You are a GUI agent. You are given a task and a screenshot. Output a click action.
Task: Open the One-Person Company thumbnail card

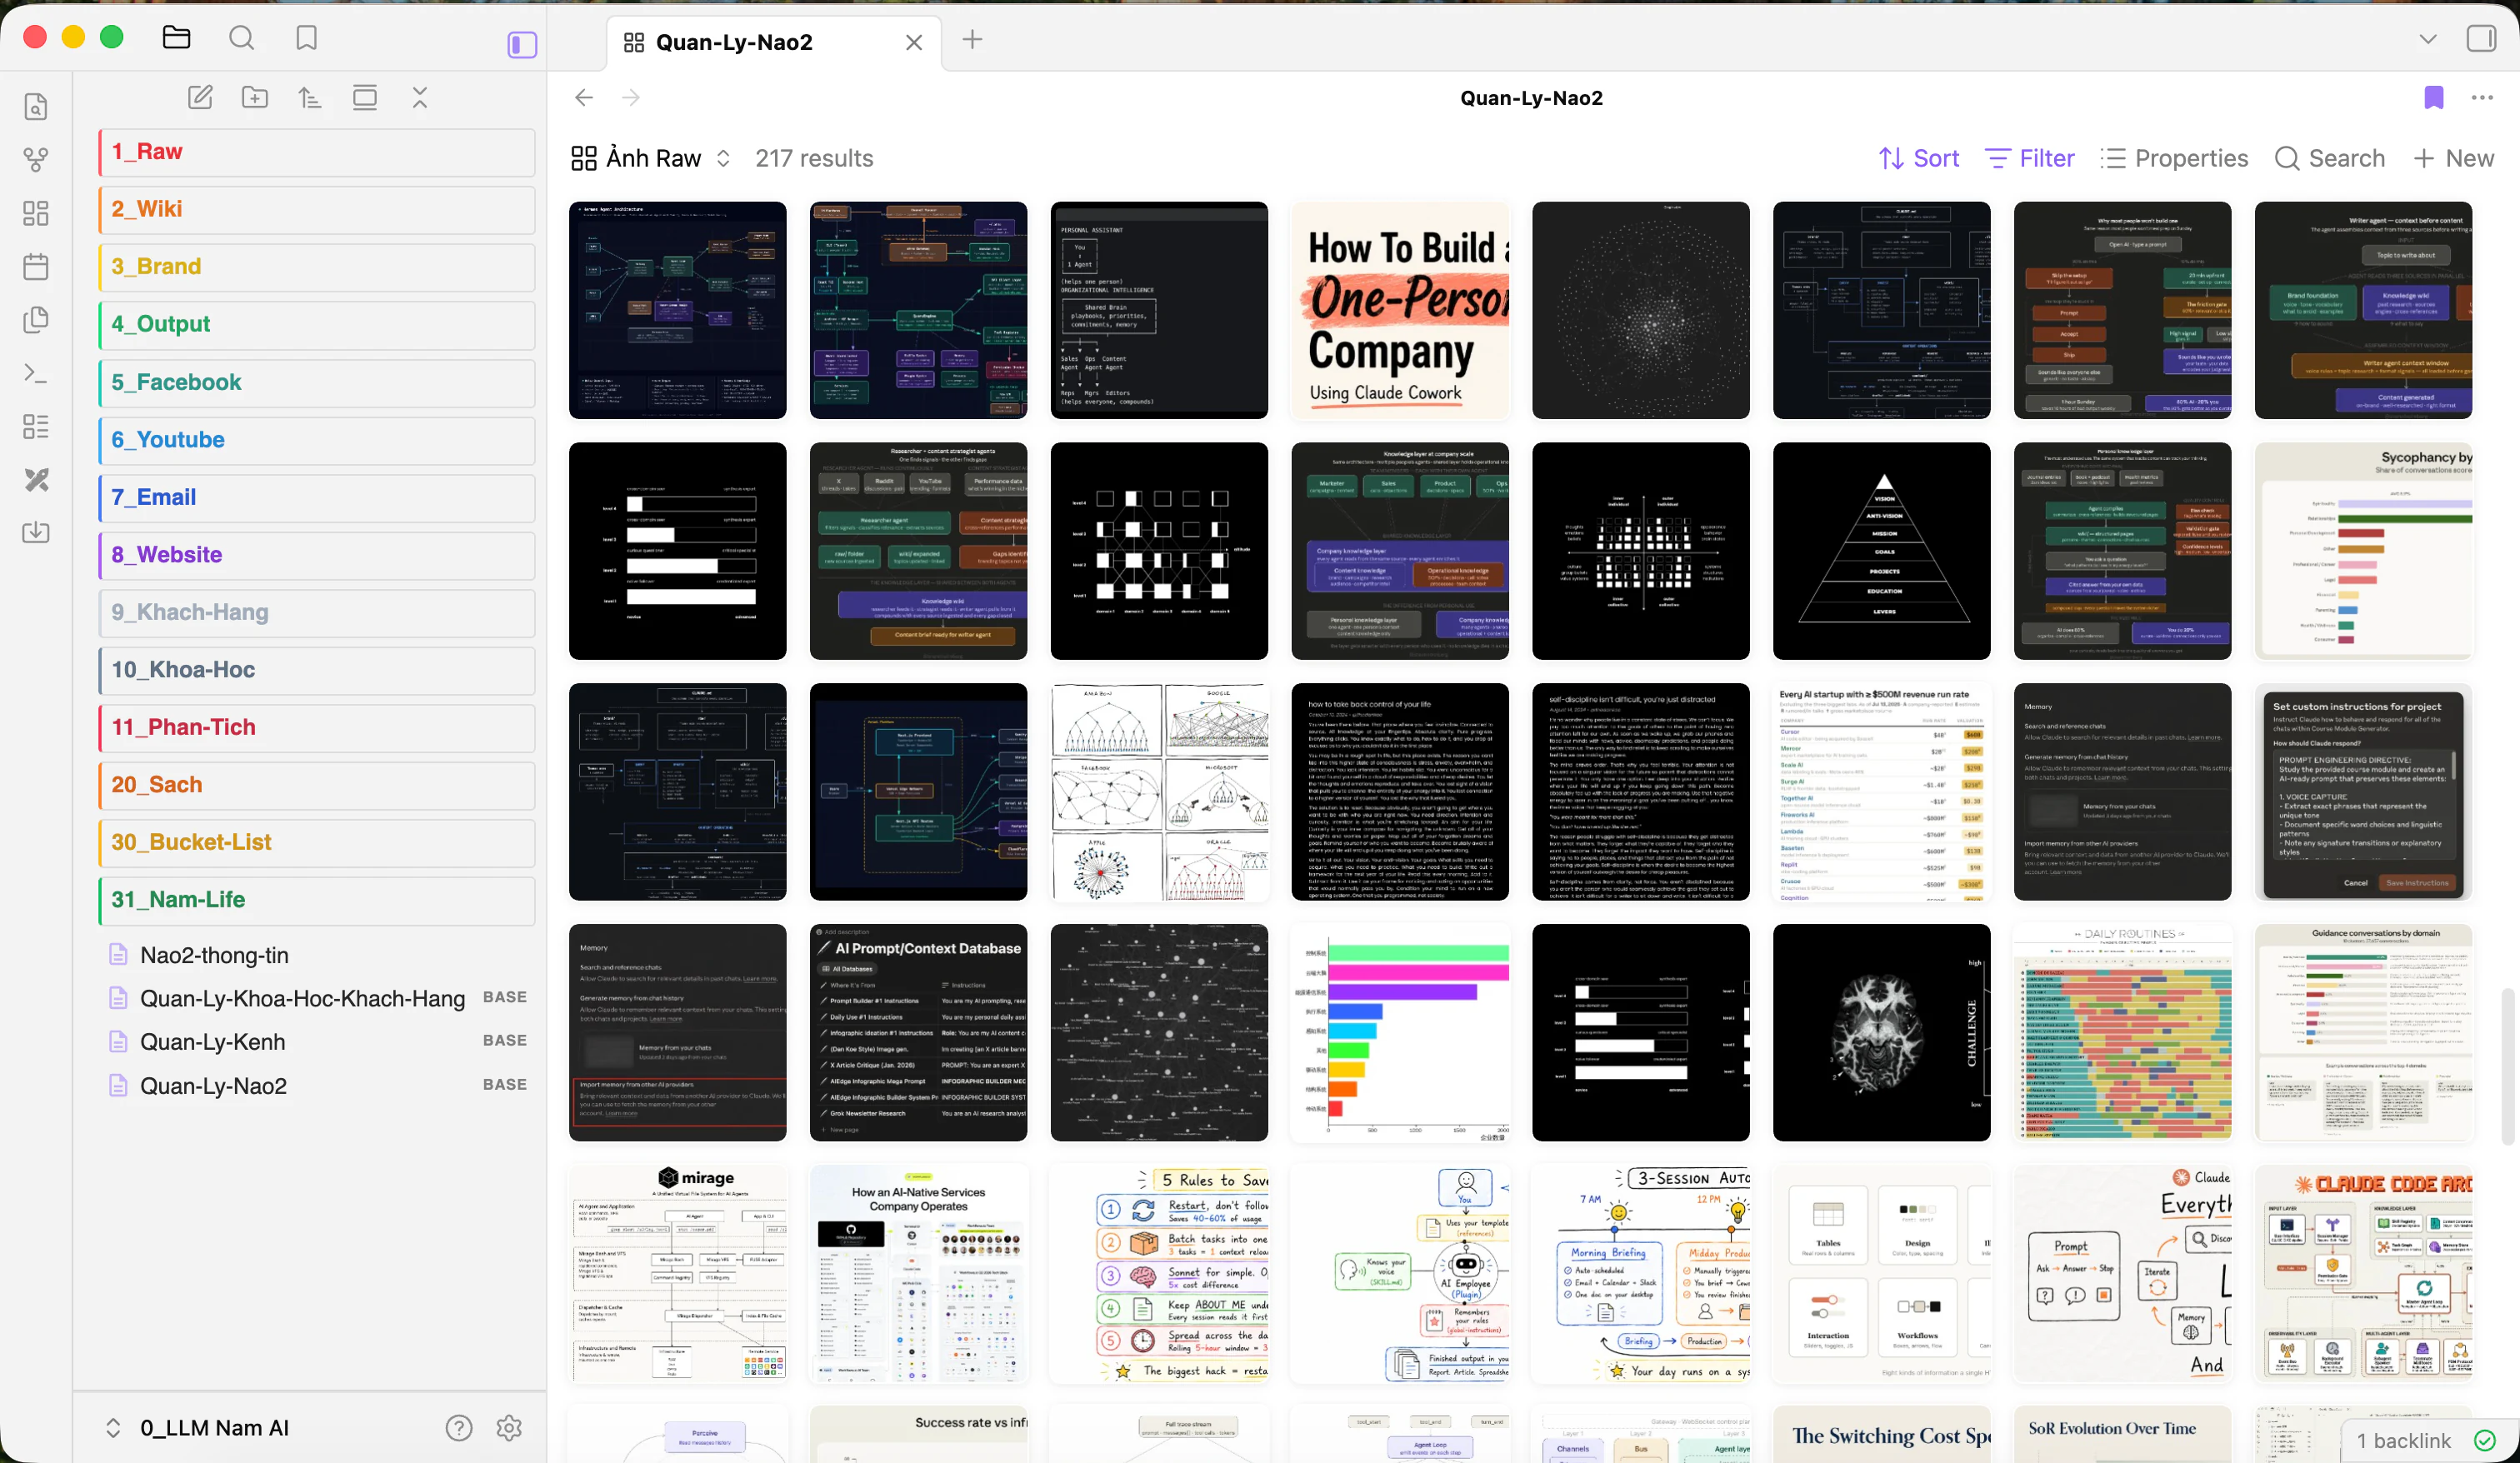(x=1400, y=310)
